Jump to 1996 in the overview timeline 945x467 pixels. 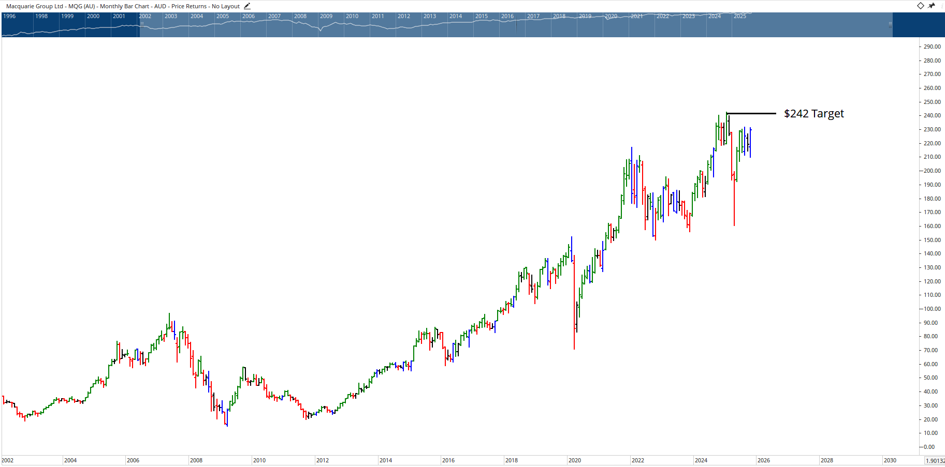click(9, 16)
